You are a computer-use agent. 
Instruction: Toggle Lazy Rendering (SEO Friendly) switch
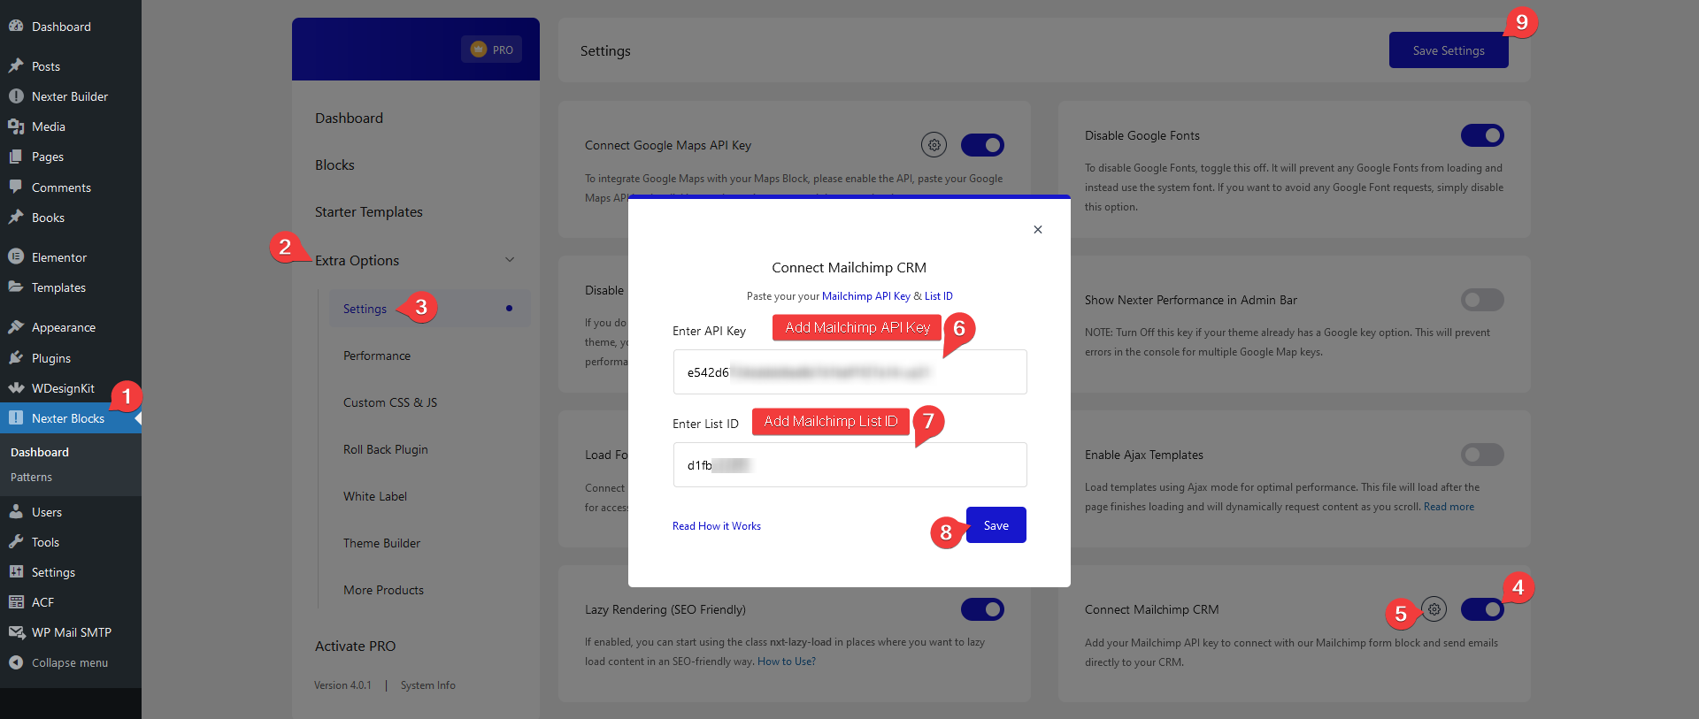pos(982,609)
